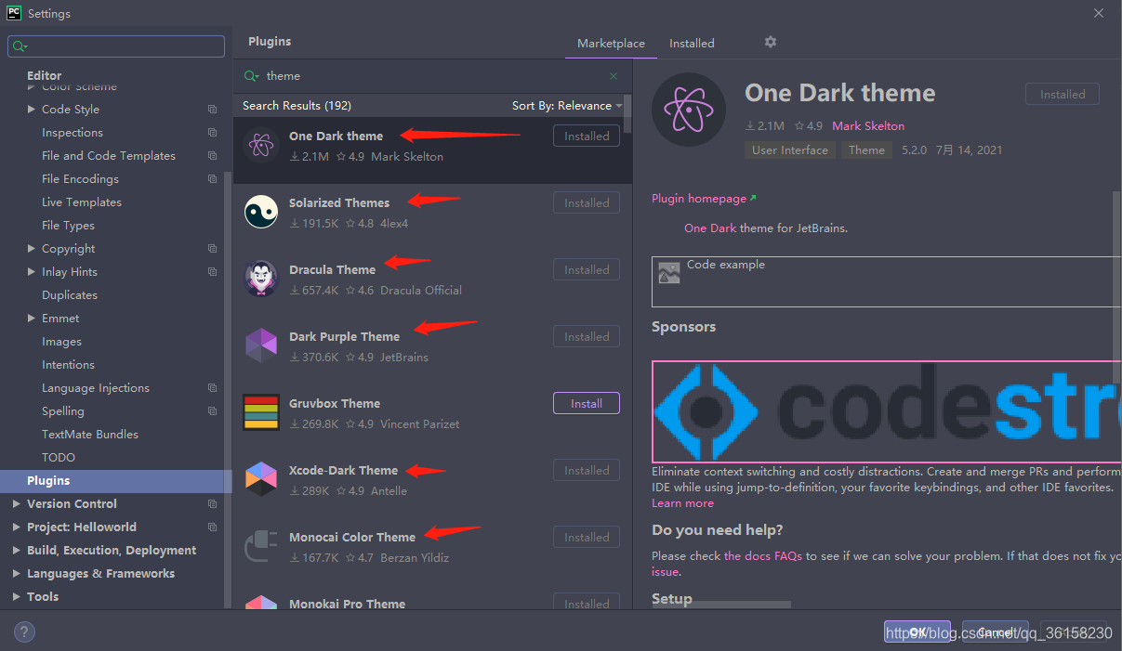Image resolution: width=1122 pixels, height=651 pixels.
Task: Click project-level icon beside Inspections
Action: 212,133
